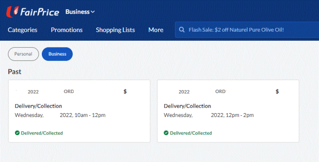Click ORD number on the first order

69,92
